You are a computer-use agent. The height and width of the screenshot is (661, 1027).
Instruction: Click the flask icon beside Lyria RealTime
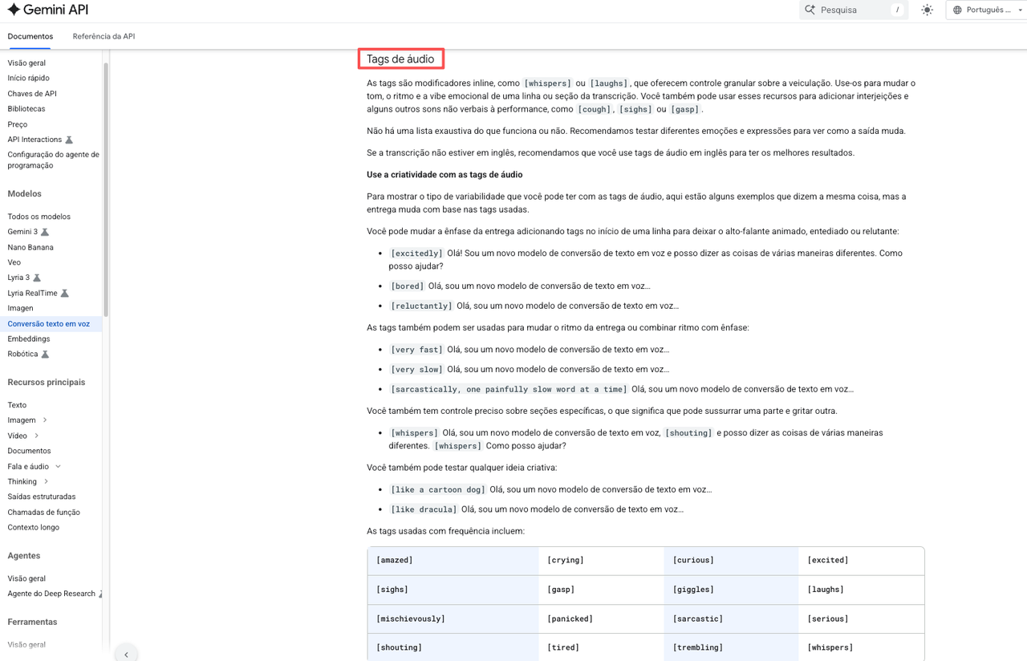(x=65, y=294)
